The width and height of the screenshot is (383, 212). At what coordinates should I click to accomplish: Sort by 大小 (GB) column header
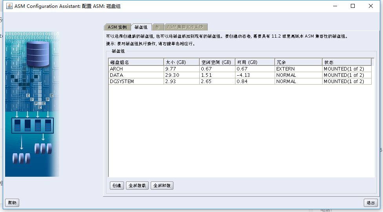181,62
